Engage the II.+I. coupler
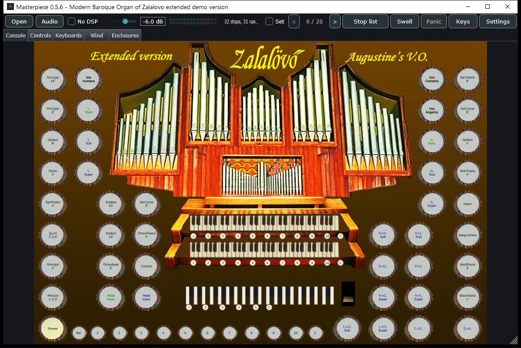The image size is (521, 348). [467, 329]
